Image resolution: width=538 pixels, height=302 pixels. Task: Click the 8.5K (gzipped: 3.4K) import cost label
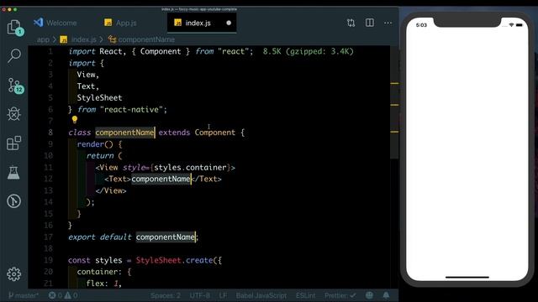309,51
